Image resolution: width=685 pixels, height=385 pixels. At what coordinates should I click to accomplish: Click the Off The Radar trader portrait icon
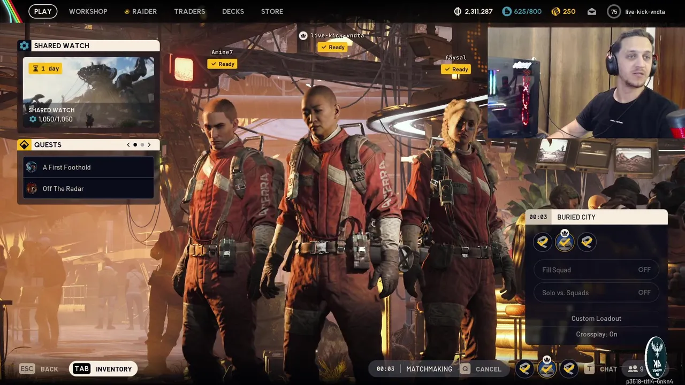[x=32, y=189]
